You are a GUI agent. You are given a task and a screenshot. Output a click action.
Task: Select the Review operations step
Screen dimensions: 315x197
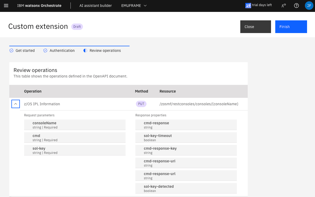coord(105,51)
